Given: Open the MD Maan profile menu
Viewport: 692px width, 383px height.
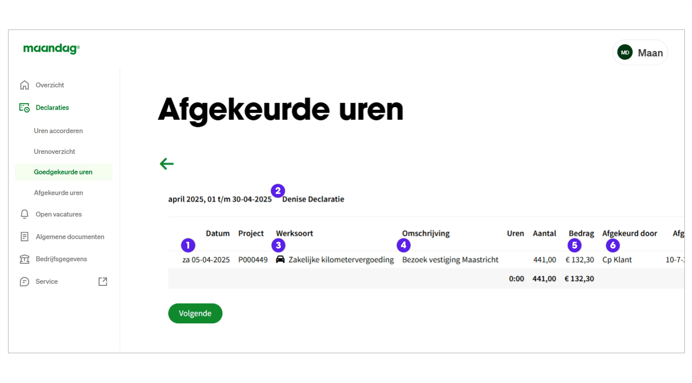Looking at the screenshot, I should click(x=640, y=52).
